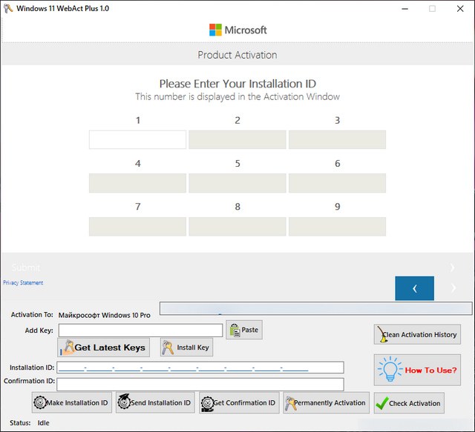Click the blue back arrow button
This screenshot has width=475, height=432.
pos(414,288)
